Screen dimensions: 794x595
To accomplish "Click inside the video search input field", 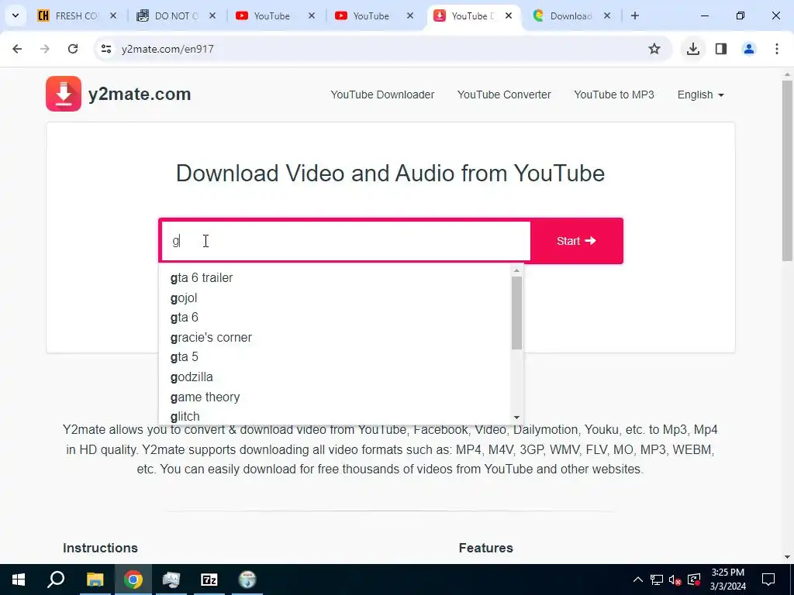I will (346, 242).
